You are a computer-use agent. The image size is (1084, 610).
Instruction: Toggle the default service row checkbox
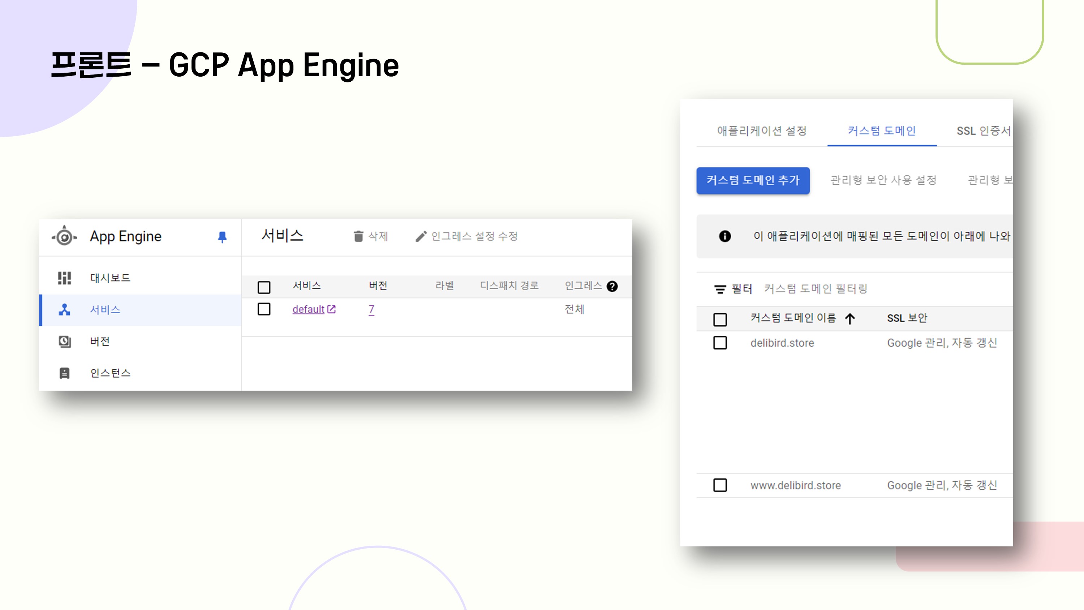coord(264,309)
